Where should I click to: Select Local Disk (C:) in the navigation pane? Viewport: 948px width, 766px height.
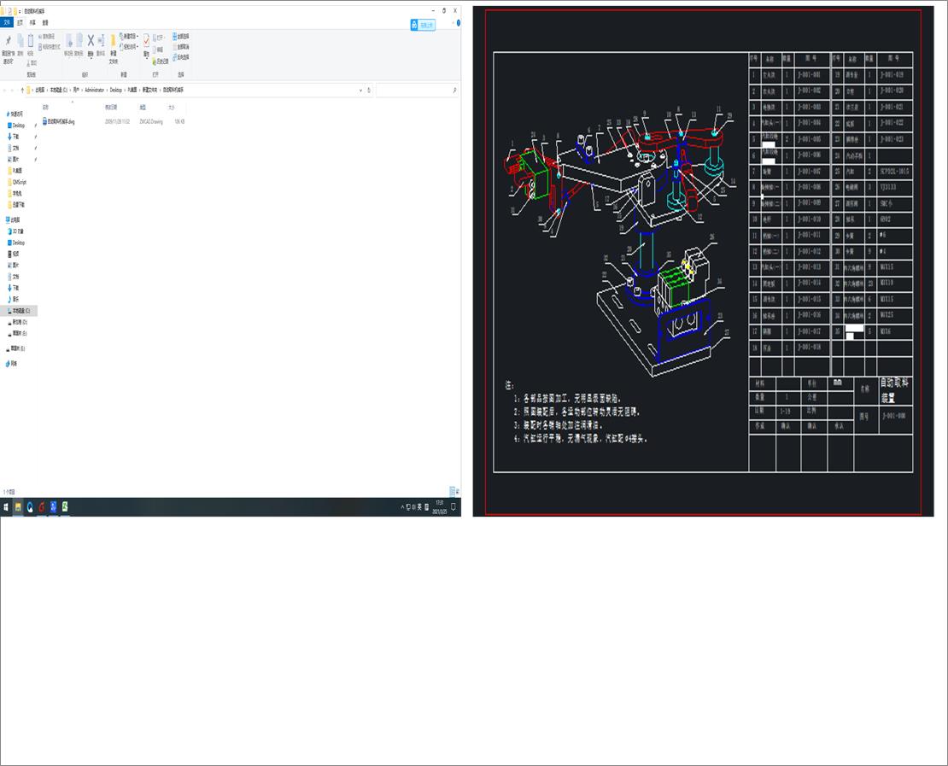[20, 311]
